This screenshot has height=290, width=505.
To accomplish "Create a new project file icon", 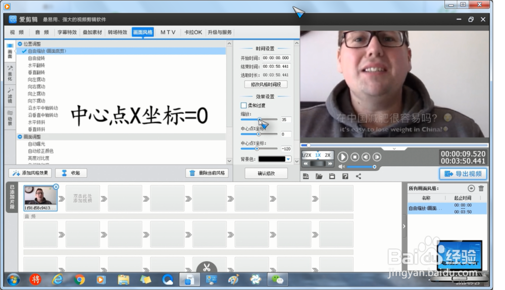I will point(306,176).
